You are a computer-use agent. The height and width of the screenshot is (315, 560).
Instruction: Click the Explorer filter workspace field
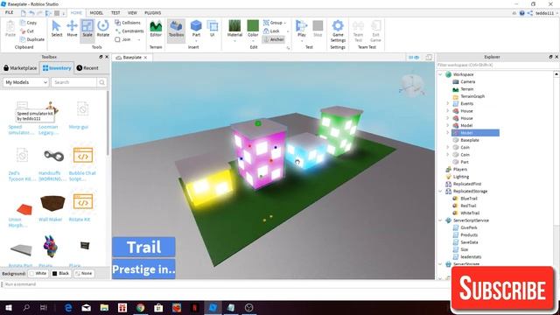point(494,65)
